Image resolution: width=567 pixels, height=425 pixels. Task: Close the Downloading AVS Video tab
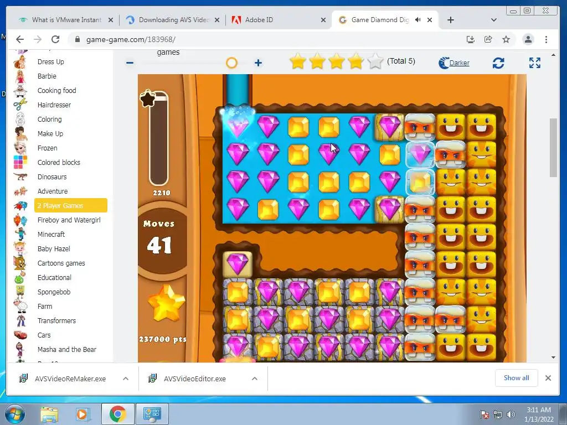[x=217, y=20]
